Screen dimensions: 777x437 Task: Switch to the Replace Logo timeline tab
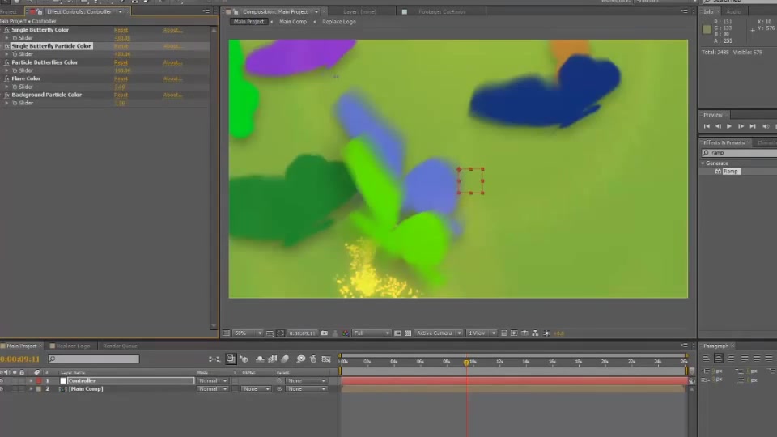pos(73,346)
